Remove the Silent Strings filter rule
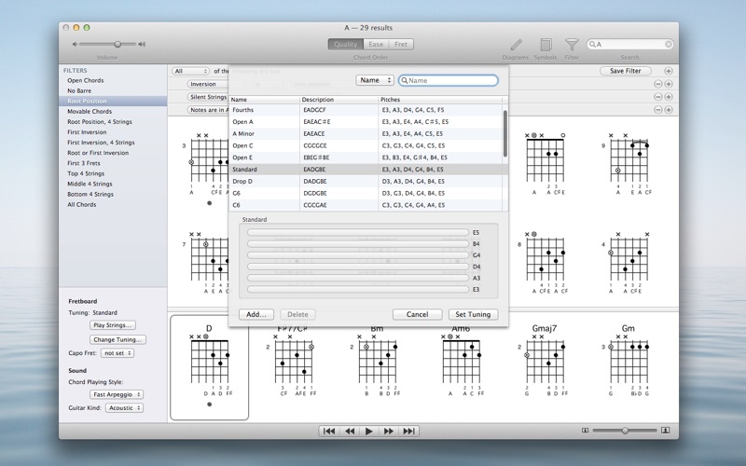The height and width of the screenshot is (466, 746). (658, 97)
